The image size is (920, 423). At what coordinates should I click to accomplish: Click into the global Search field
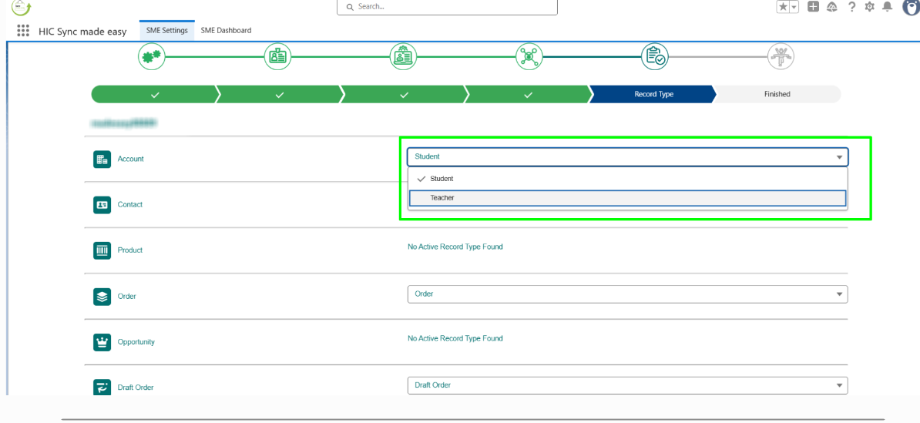447,7
